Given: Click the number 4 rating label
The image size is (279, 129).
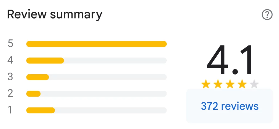Looking at the screenshot, I should click(x=10, y=60).
